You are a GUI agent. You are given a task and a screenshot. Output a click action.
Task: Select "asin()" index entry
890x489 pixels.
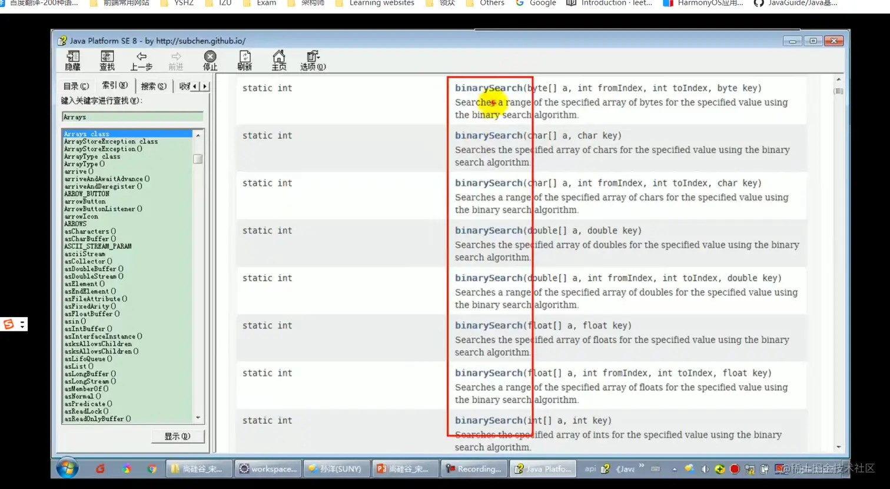[x=75, y=321]
